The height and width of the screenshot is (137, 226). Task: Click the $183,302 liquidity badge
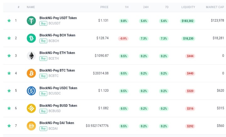tap(187, 21)
